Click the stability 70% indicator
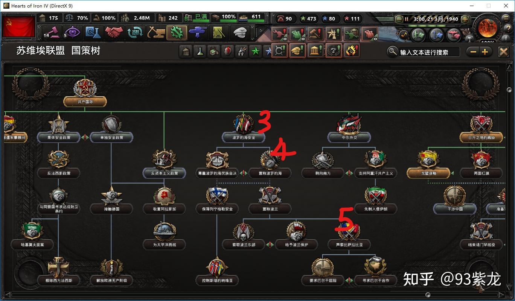Screen dimensions: 515x301 77,18
